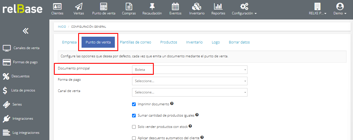
Task: Open Lista de precios in sidebar
Action: pyautogui.click(x=23, y=90)
